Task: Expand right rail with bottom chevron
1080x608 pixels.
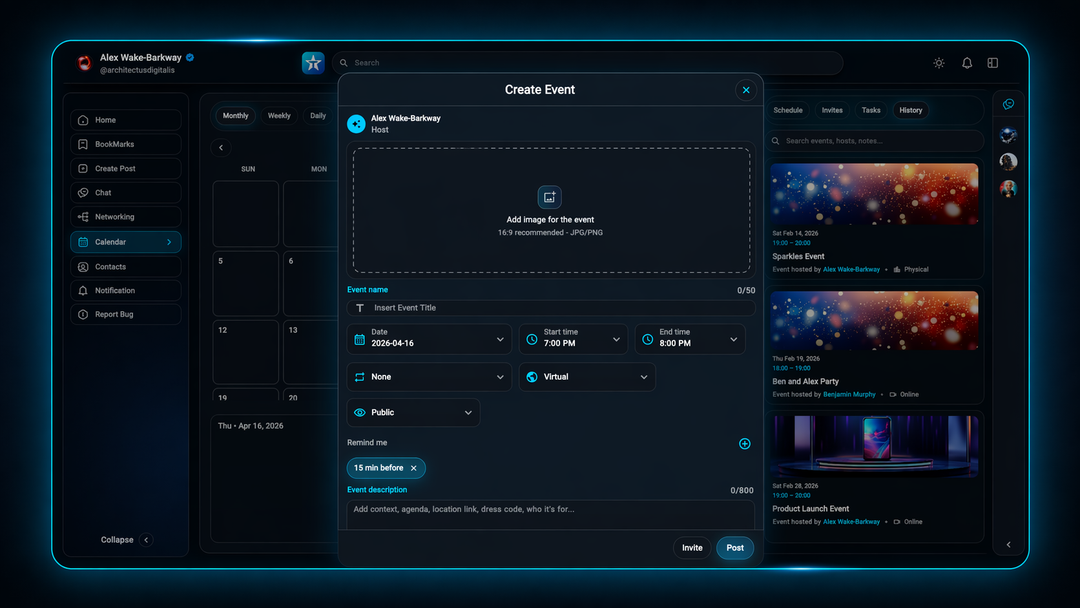Action: pyautogui.click(x=1008, y=545)
